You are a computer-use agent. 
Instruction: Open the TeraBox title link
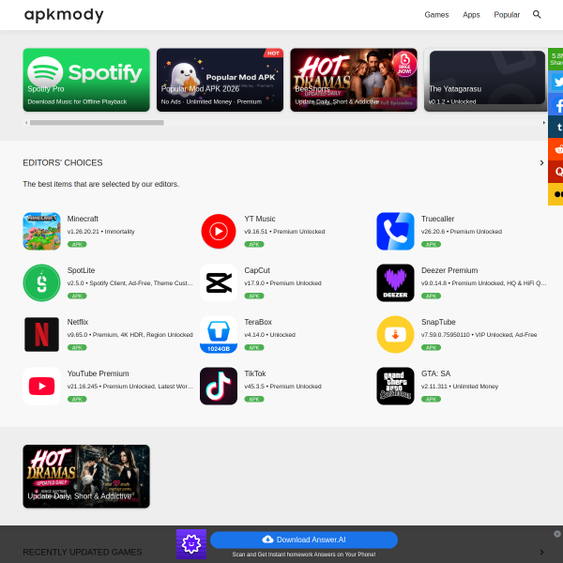(258, 322)
